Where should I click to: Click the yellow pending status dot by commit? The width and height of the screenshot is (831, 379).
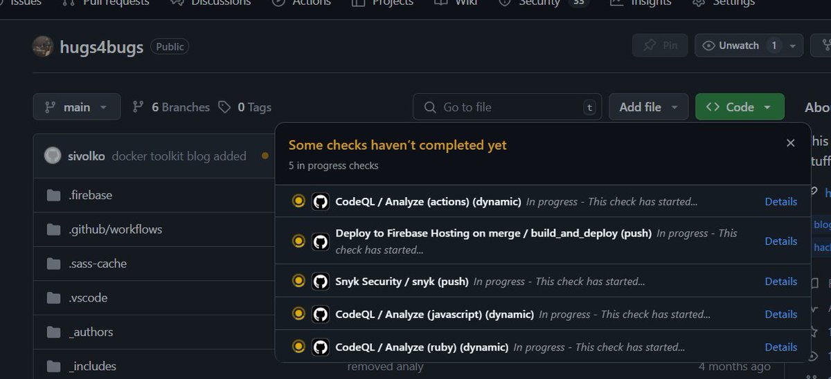point(265,156)
